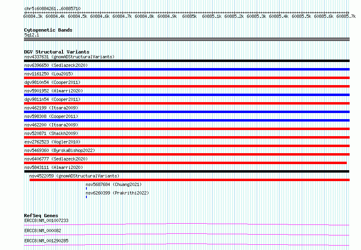Open the nsv520871 (Shaikh2009) label

click(51, 133)
